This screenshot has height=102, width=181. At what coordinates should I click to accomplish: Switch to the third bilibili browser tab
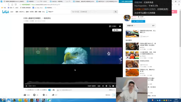[61, 1]
